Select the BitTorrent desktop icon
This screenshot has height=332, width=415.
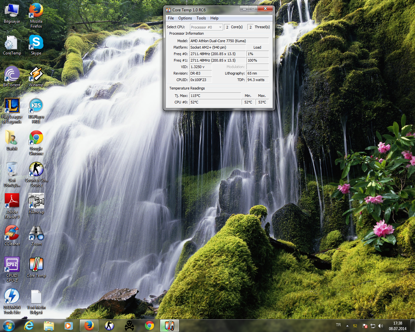(x=12, y=77)
